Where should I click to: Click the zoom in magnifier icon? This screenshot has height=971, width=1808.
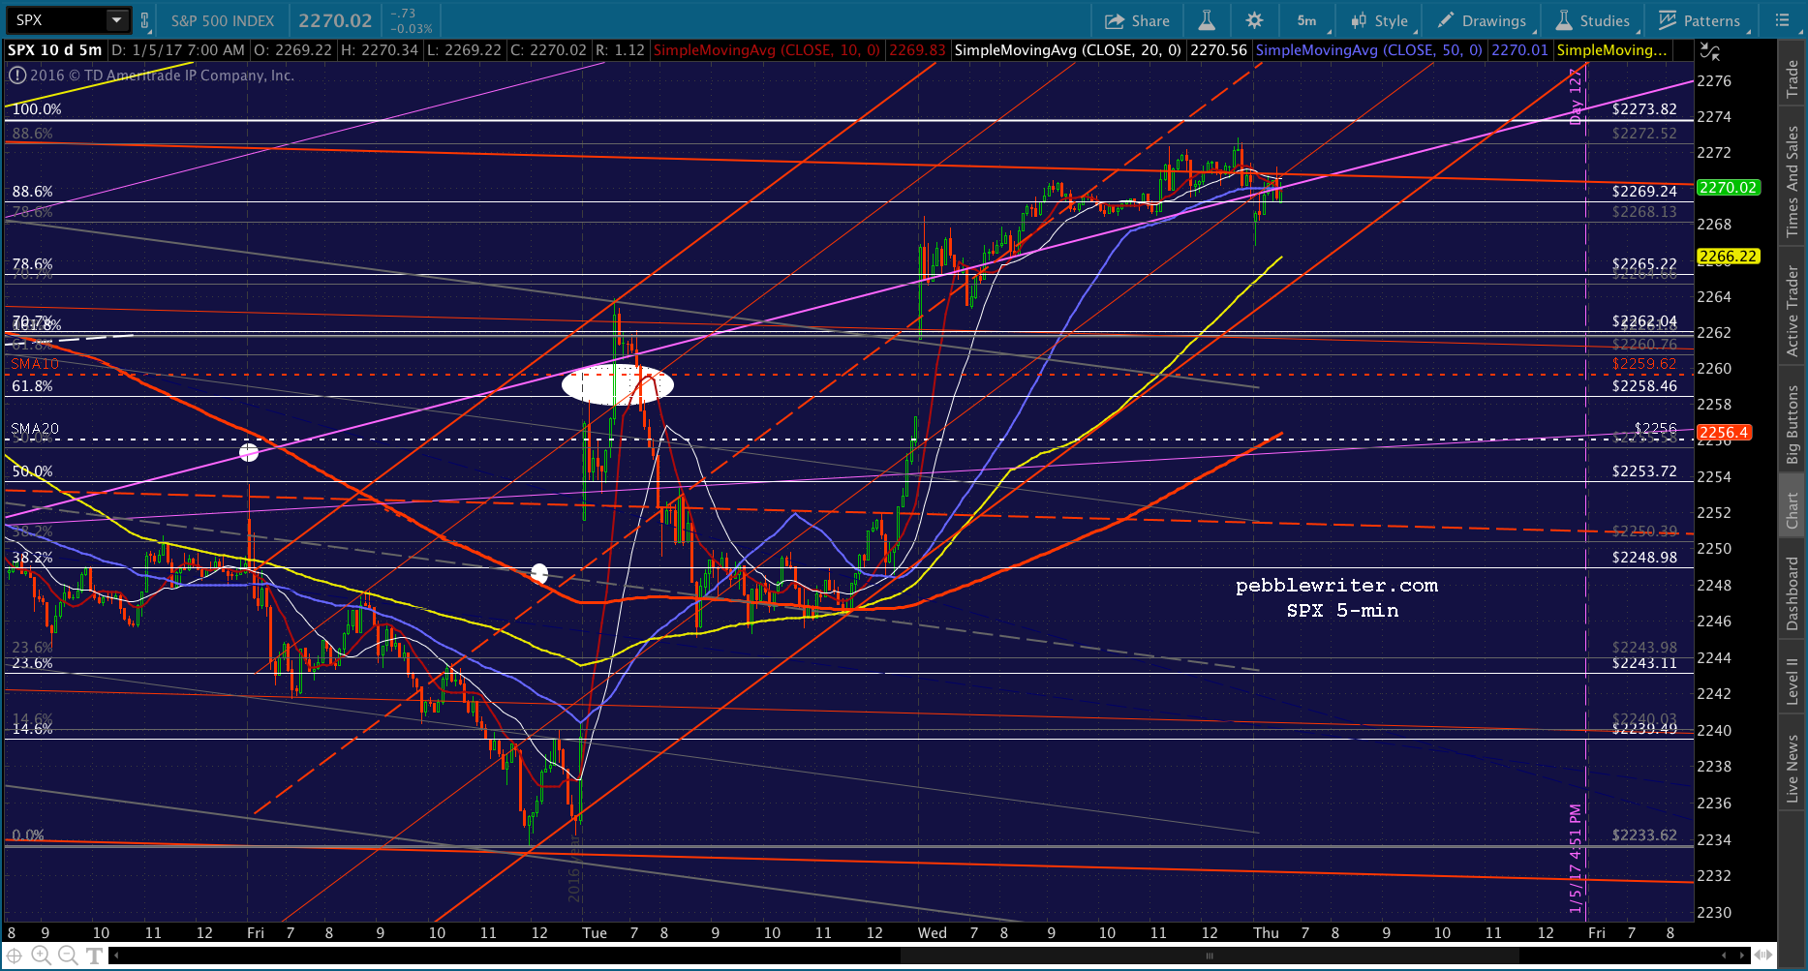click(42, 956)
